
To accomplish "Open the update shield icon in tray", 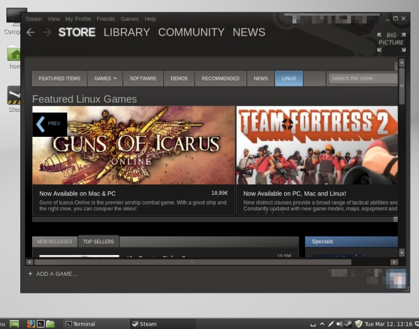I will [x=358, y=324].
